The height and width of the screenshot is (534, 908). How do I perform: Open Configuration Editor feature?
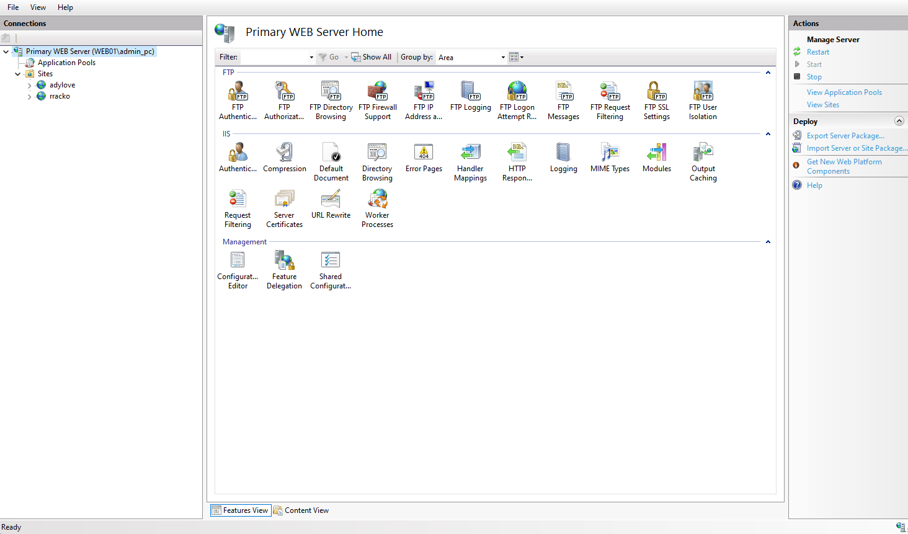238,270
